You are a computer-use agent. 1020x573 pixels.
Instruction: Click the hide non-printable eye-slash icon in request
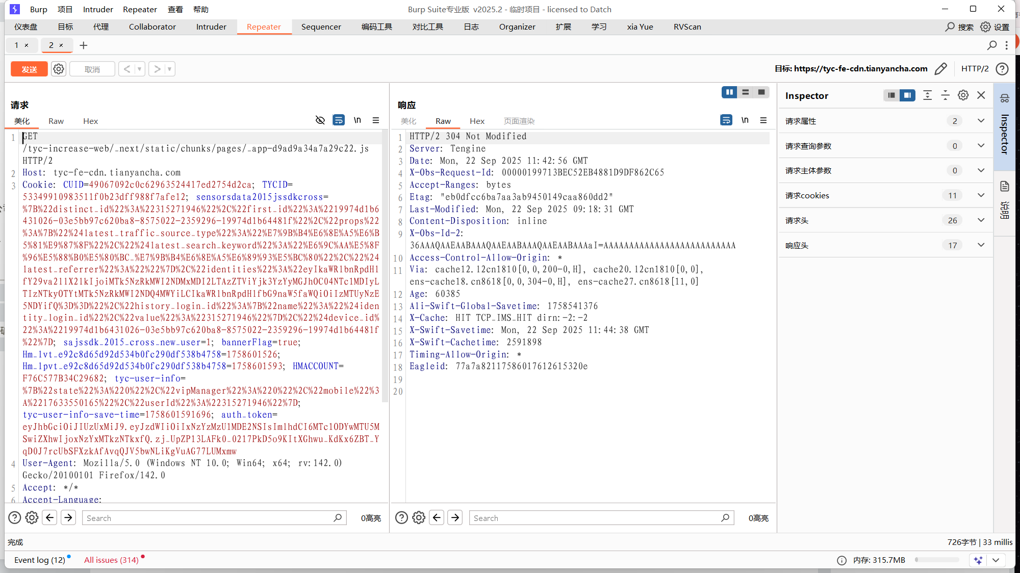pyautogui.click(x=320, y=120)
